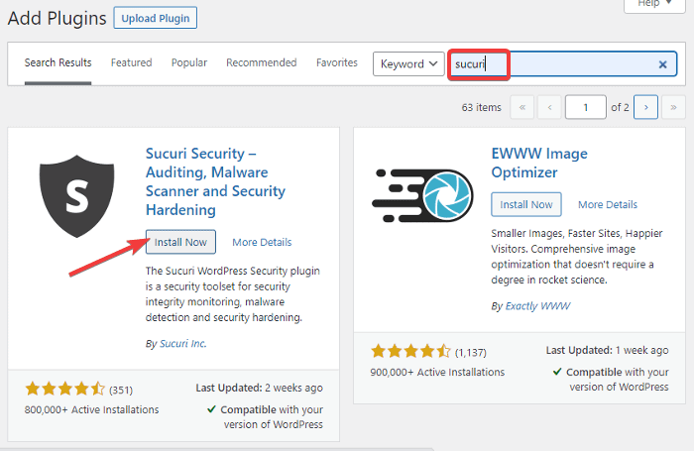This screenshot has height=451, width=694.
Task: Click the current page number field
Action: 585,107
